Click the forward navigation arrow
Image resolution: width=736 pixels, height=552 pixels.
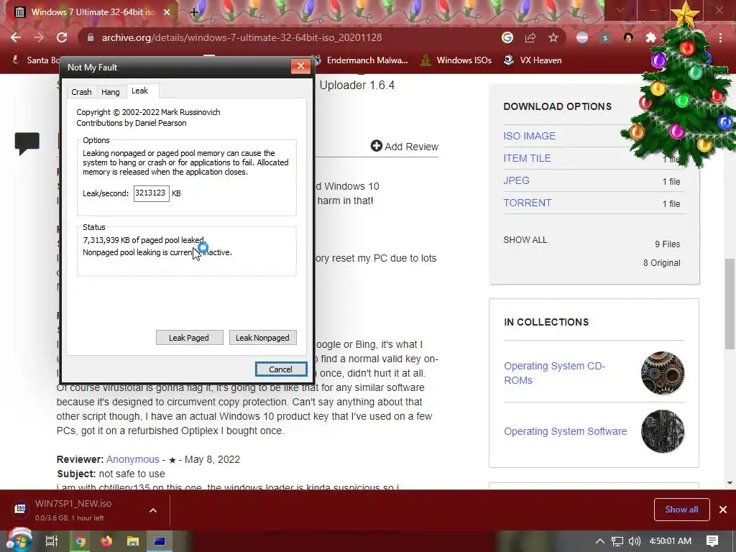39,37
